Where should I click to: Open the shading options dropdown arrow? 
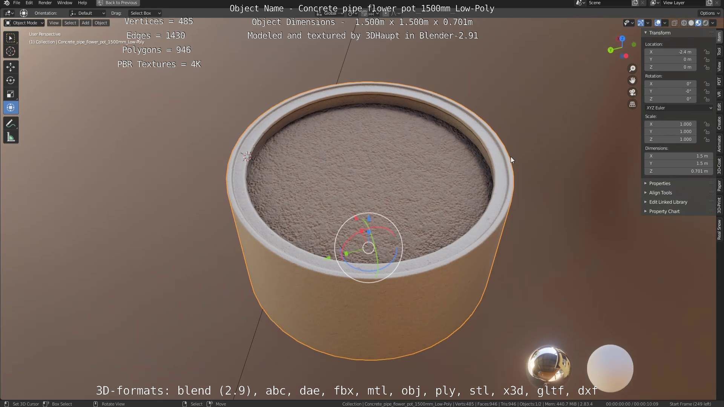[x=713, y=23]
